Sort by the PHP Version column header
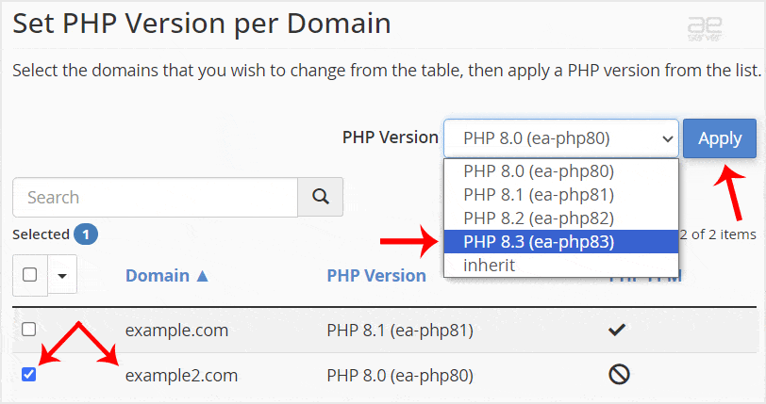The height and width of the screenshot is (404, 766). tap(376, 276)
